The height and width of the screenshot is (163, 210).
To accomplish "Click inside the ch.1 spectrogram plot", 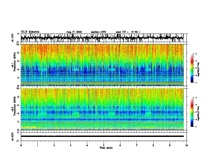I will 102,65.
